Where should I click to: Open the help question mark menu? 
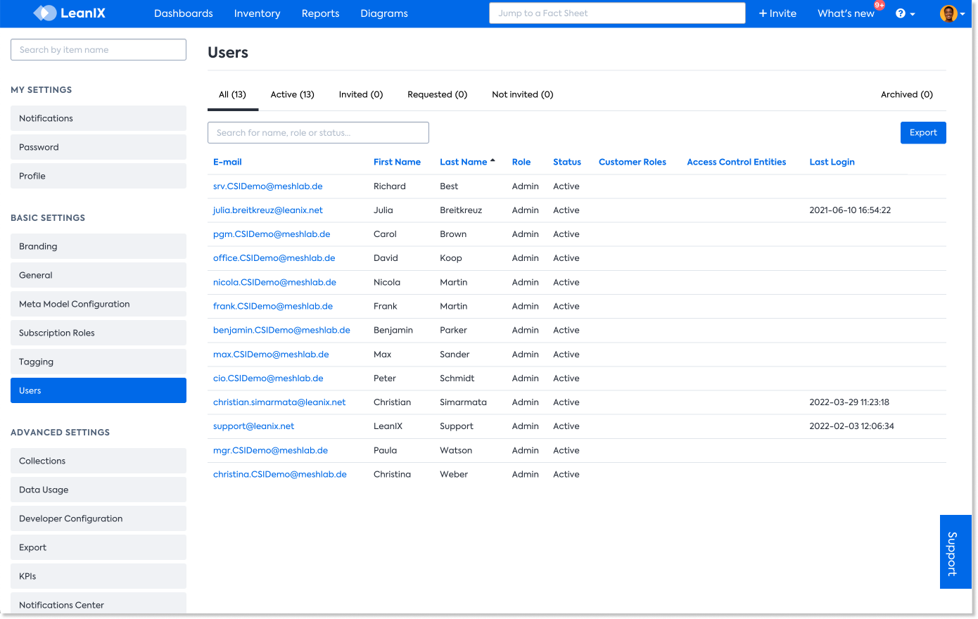point(905,13)
